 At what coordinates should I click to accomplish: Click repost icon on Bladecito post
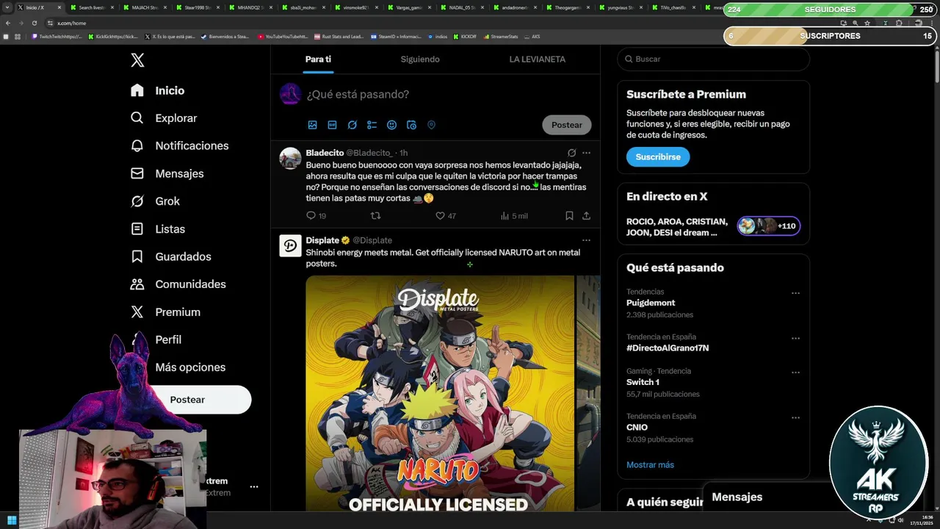click(x=375, y=215)
